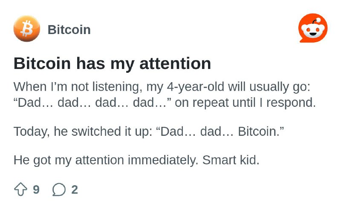The image size is (341, 212).
Task: Click the word Bitcoin in the post title
Action: pyautogui.click(x=42, y=64)
